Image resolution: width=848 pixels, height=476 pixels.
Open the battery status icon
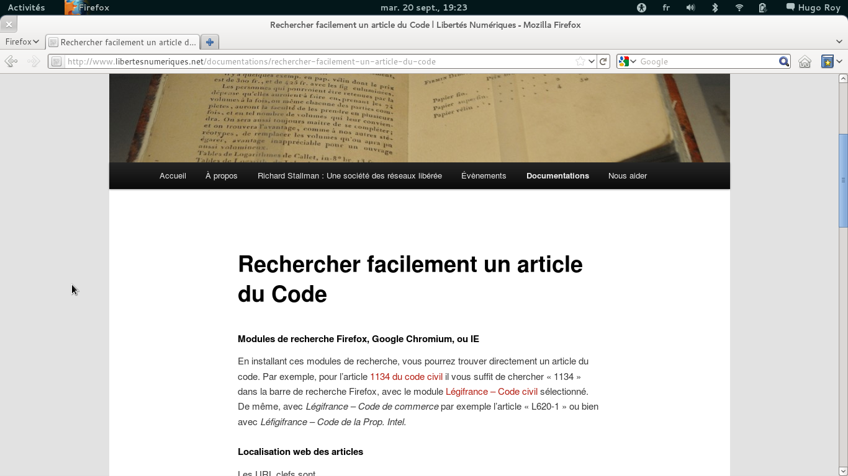tap(763, 7)
